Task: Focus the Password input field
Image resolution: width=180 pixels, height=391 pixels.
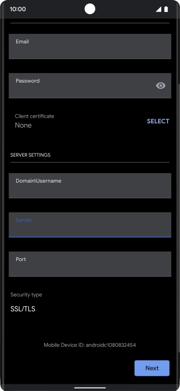Action: [90, 86]
